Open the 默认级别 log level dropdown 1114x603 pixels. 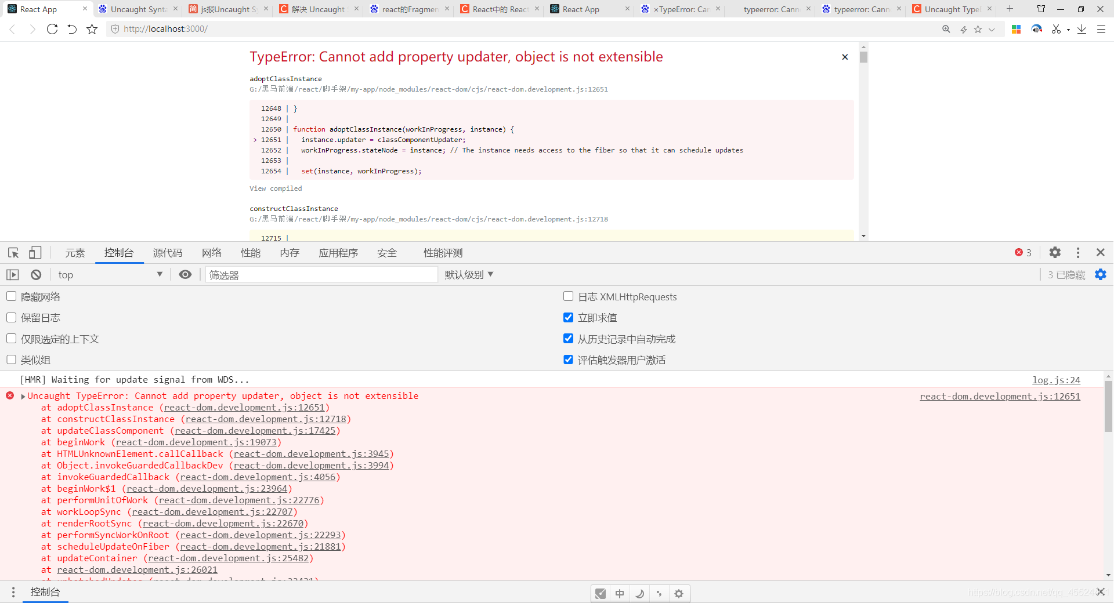(469, 274)
